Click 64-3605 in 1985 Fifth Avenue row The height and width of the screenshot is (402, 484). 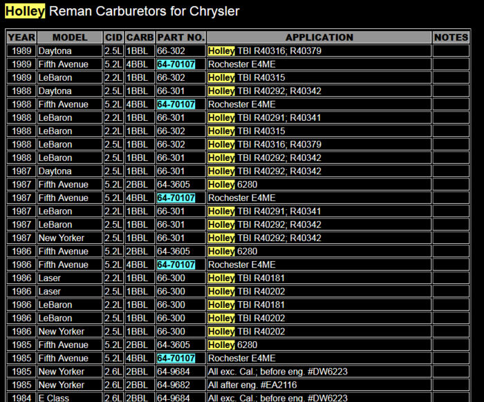pyautogui.click(x=174, y=345)
